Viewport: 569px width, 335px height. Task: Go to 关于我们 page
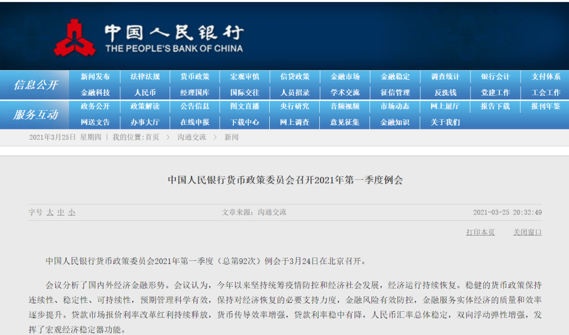tap(445, 122)
